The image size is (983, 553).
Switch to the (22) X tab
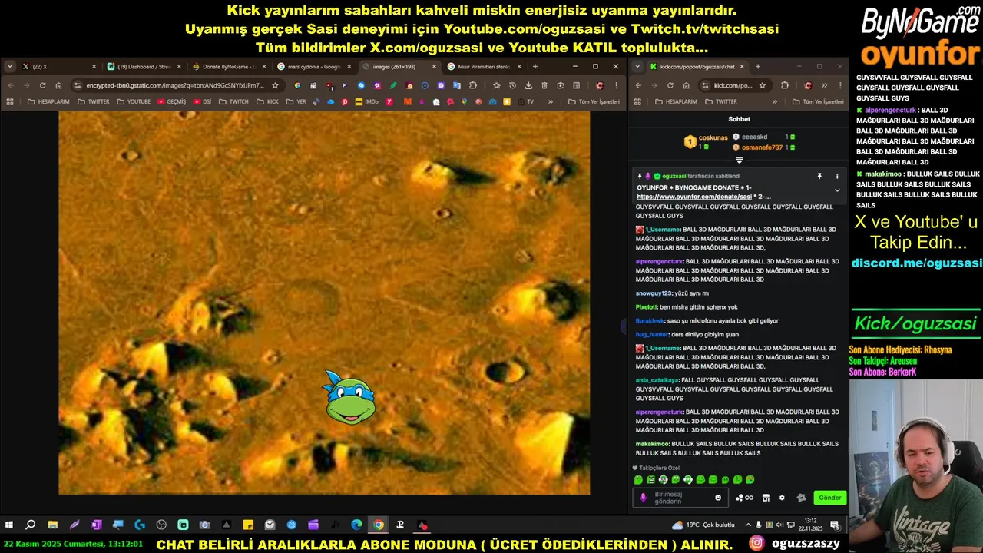[58, 67]
